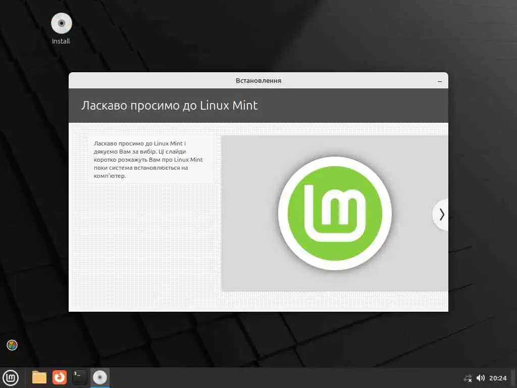Launch the file manager from taskbar

pos(39,377)
